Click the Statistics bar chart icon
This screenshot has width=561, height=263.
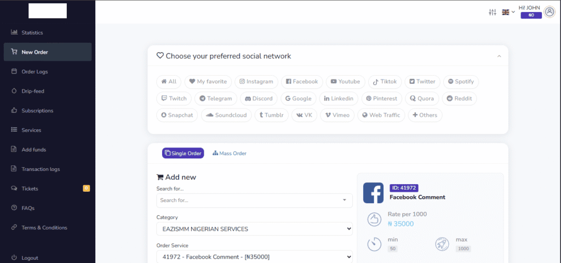(x=14, y=32)
